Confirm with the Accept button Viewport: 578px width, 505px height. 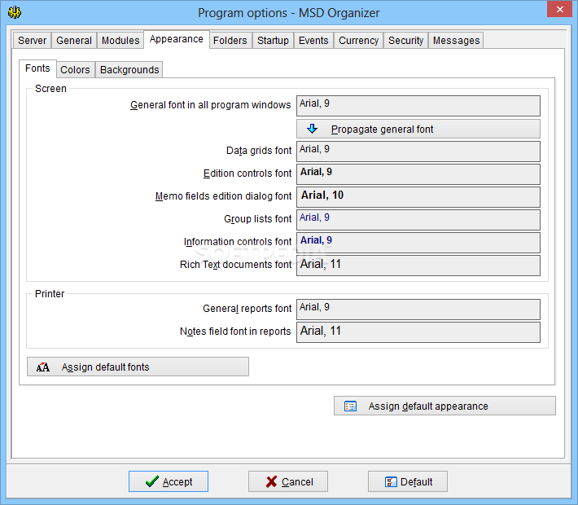(169, 481)
